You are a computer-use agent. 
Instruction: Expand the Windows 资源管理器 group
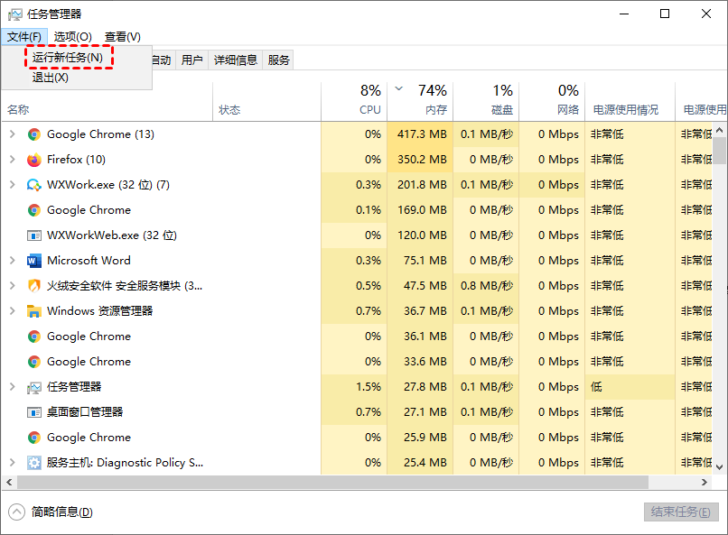(13, 310)
